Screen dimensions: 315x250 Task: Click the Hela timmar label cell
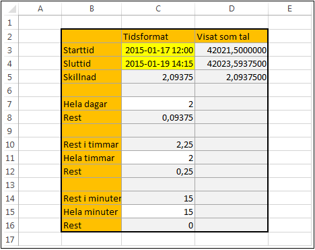pyautogui.click(x=92, y=158)
